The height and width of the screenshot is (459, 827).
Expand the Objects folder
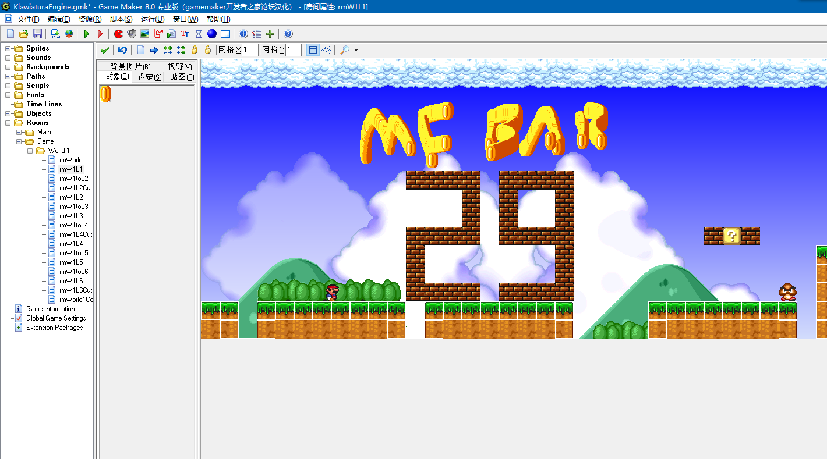(x=8, y=113)
